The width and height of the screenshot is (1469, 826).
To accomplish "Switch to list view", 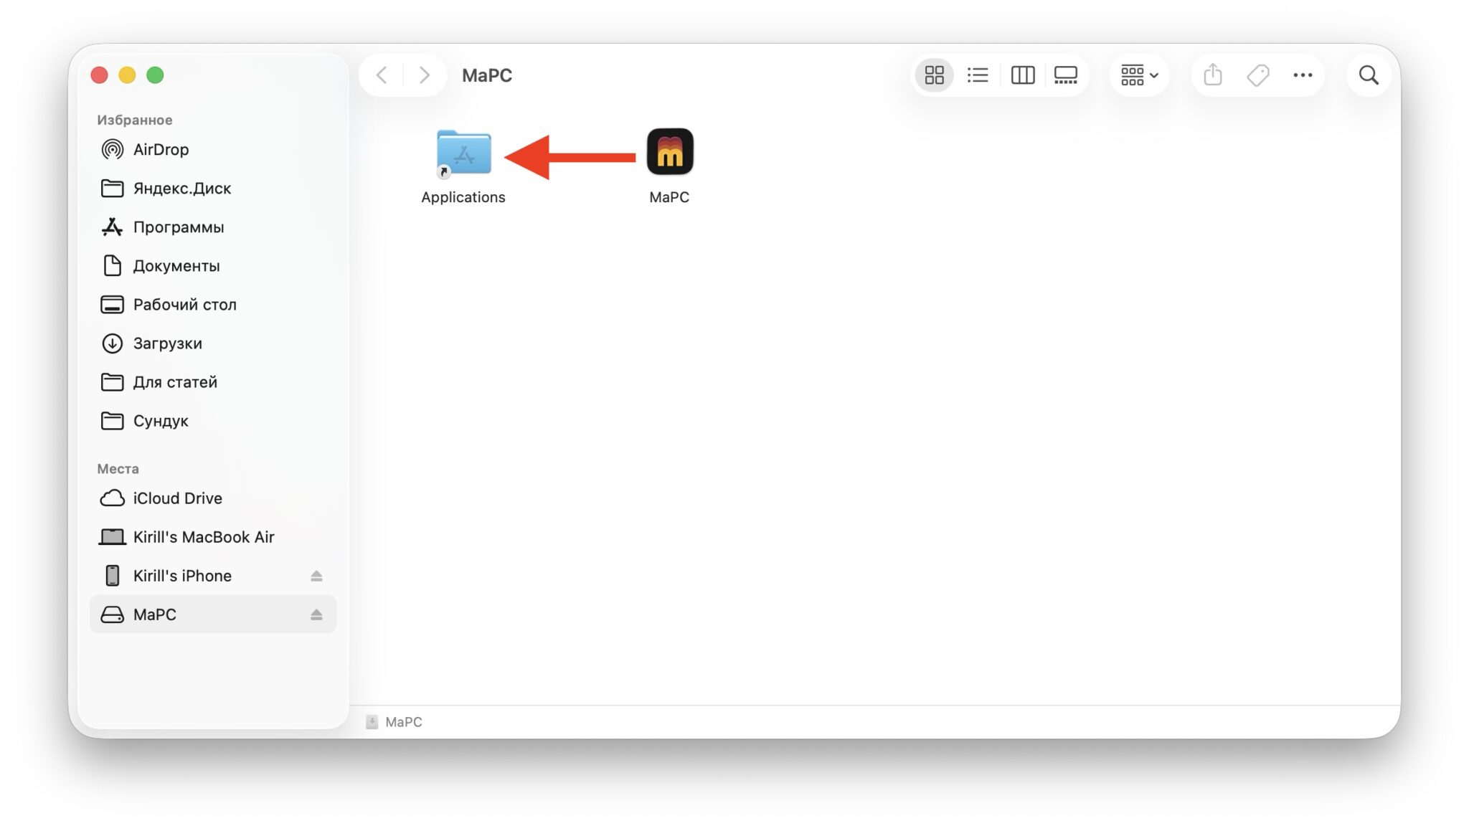I will pyautogui.click(x=978, y=75).
